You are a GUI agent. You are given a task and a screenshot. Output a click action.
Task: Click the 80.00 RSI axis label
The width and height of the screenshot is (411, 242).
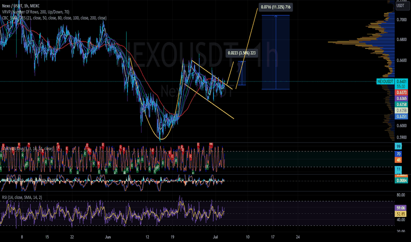[401, 195]
